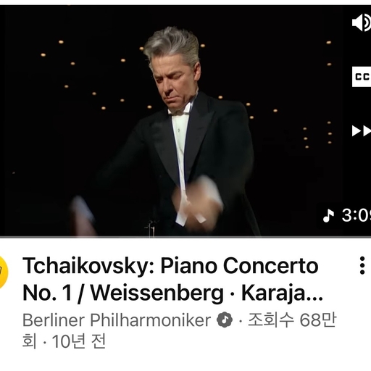Screen dimensions: 371x371
Task: Click the music note duration badge
Action: click(344, 215)
